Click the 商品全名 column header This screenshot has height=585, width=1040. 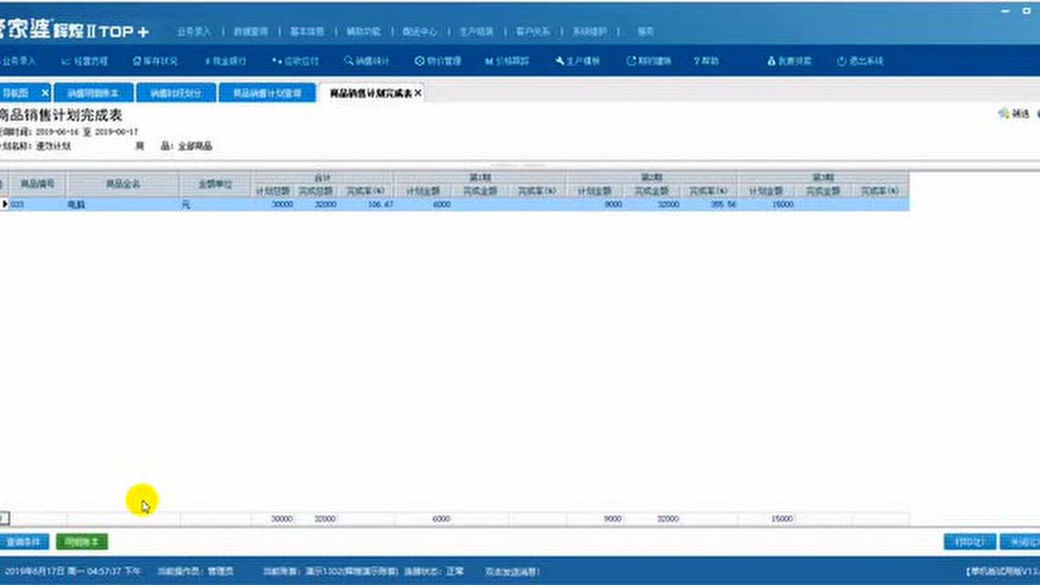pyautogui.click(x=123, y=184)
